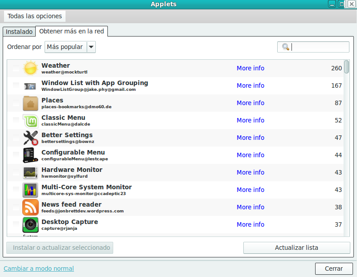Click the Multi-Core System Monitor icon

click(x=30, y=190)
